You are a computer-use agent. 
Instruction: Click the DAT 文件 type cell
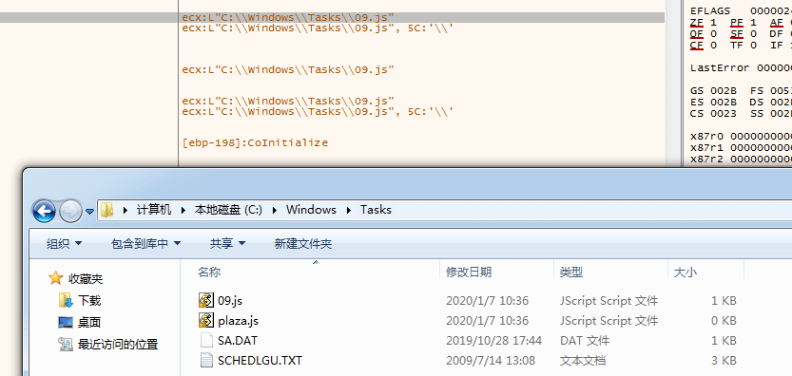point(585,341)
